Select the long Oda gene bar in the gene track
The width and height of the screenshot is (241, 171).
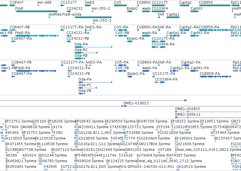(93, 17)
